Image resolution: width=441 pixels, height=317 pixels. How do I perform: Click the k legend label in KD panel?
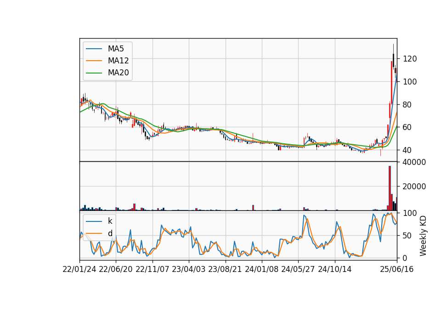[110, 221]
